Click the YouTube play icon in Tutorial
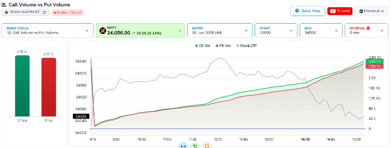The width and height of the screenshot is (391, 148). [x=333, y=11]
